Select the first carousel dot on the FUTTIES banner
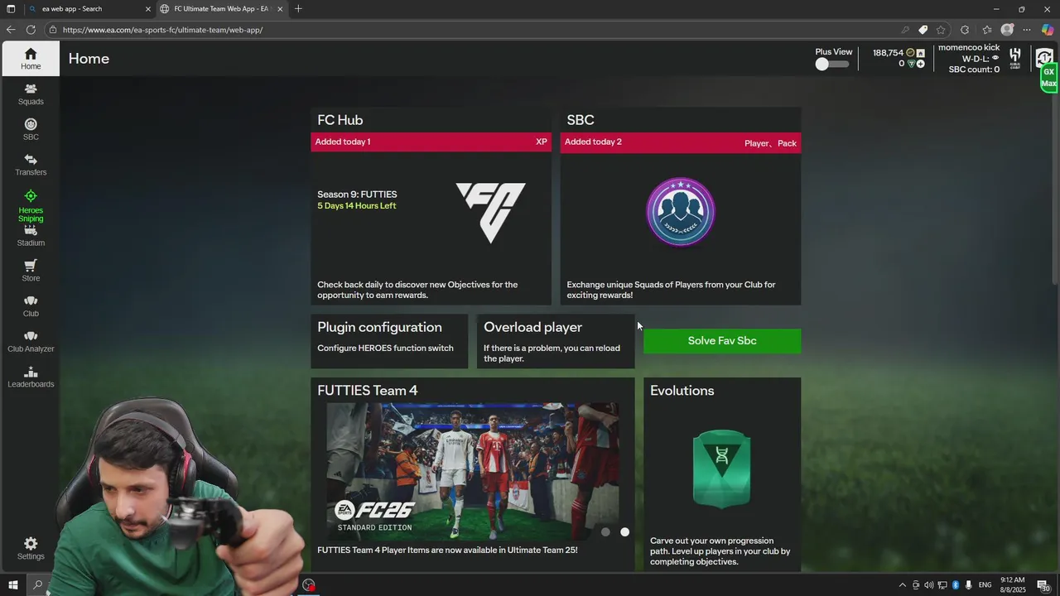 [x=605, y=532]
